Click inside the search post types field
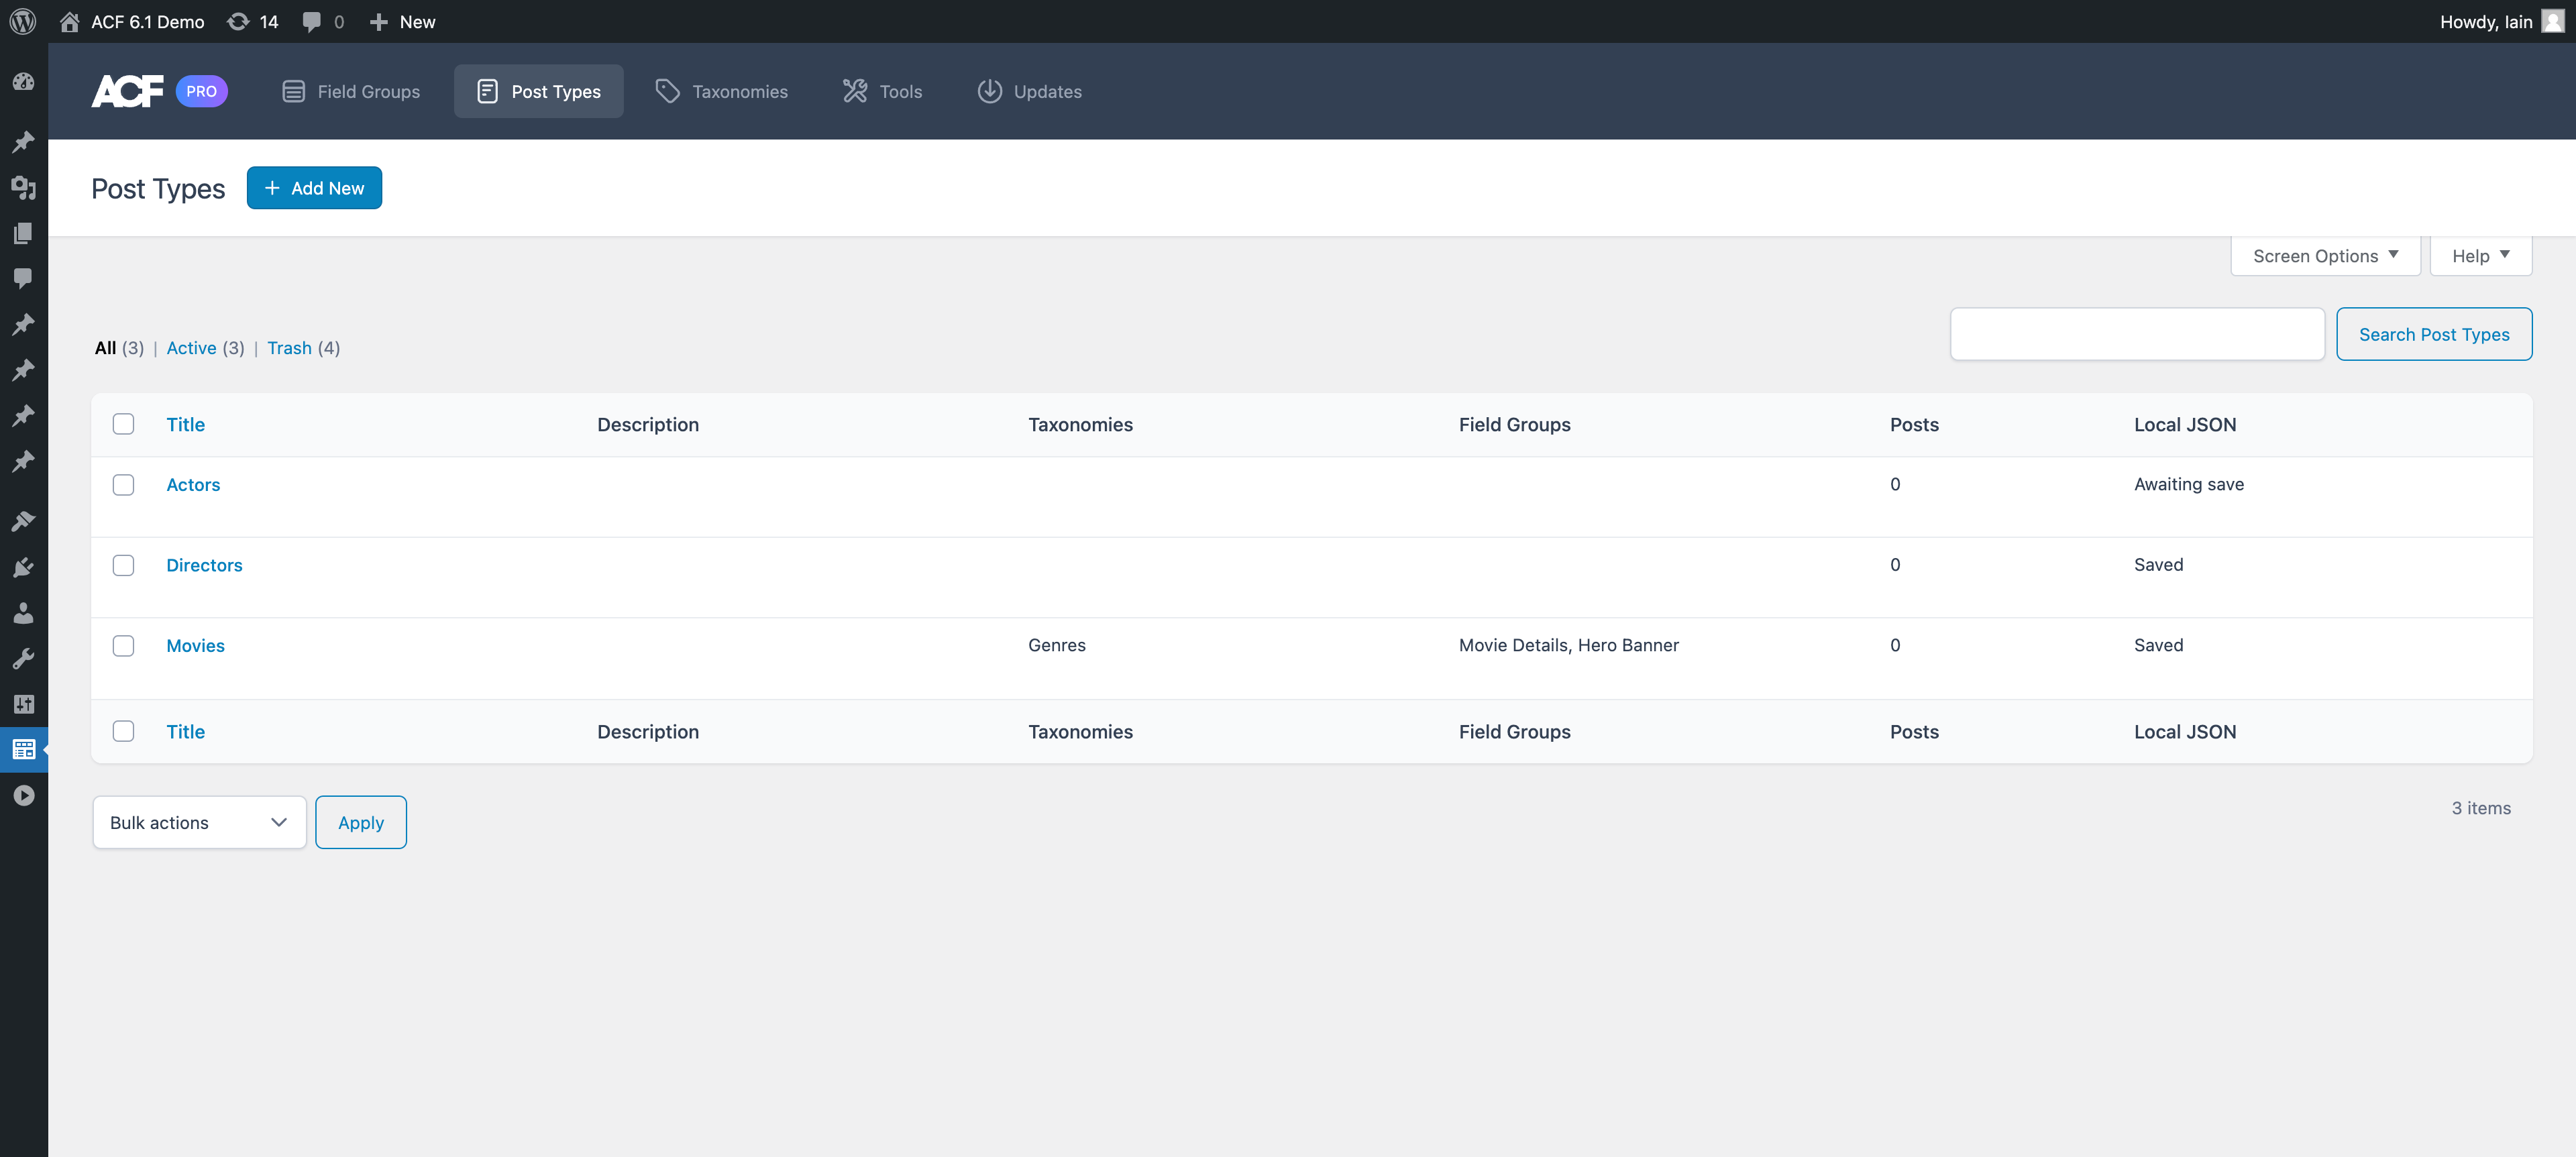Image resolution: width=2576 pixels, height=1157 pixels. tap(2136, 333)
